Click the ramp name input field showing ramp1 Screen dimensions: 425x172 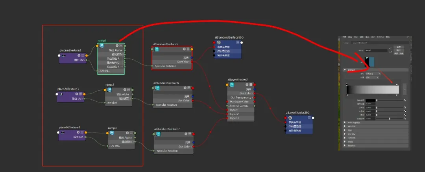point(376,51)
